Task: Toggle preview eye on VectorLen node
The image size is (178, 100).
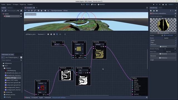Action: tap(70, 70)
